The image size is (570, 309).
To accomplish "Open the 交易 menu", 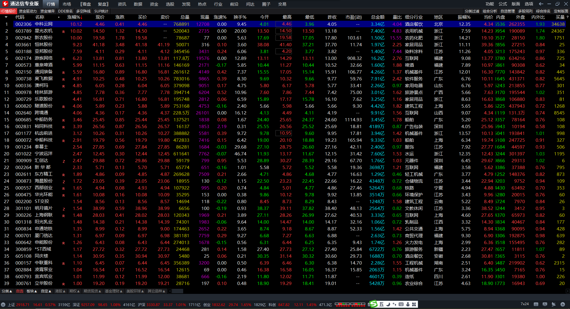I will (282, 4).
